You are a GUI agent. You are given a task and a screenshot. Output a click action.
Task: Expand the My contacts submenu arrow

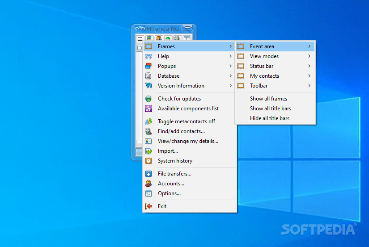310,76
